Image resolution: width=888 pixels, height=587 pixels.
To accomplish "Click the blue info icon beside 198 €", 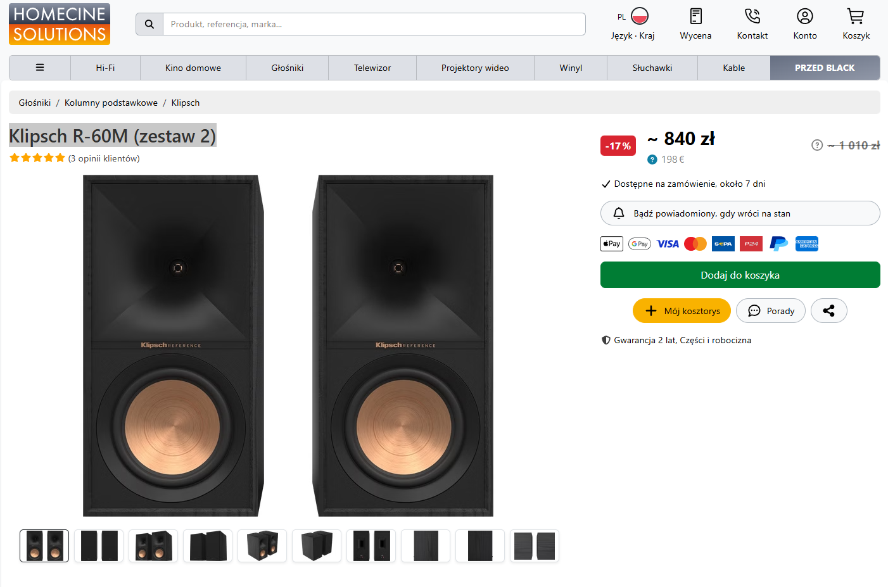I will pos(652,160).
